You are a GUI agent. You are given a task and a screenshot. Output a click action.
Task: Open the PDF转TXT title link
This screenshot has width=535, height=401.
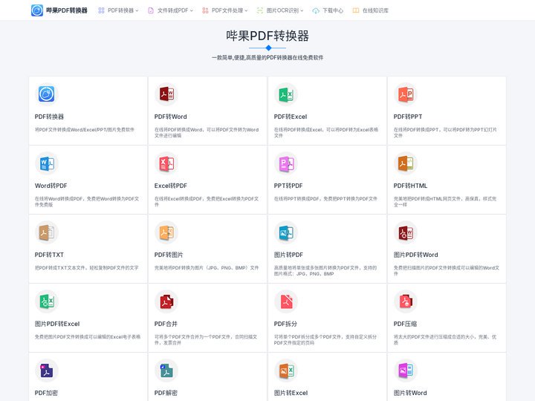(x=49, y=255)
